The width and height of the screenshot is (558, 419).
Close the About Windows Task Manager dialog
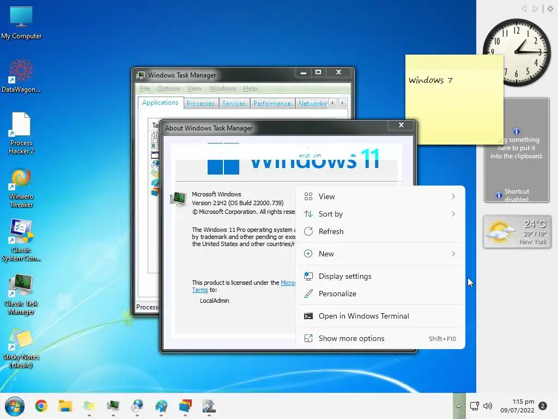pos(401,125)
